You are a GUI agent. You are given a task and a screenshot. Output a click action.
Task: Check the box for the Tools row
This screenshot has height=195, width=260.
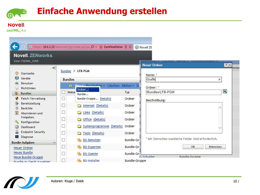pyautogui.click(x=63, y=133)
